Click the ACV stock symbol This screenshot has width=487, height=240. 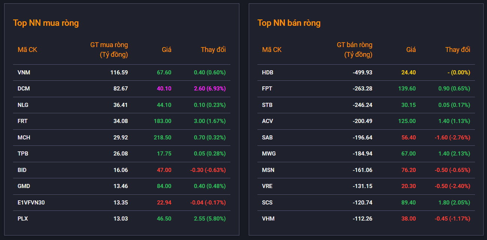tap(267, 121)
